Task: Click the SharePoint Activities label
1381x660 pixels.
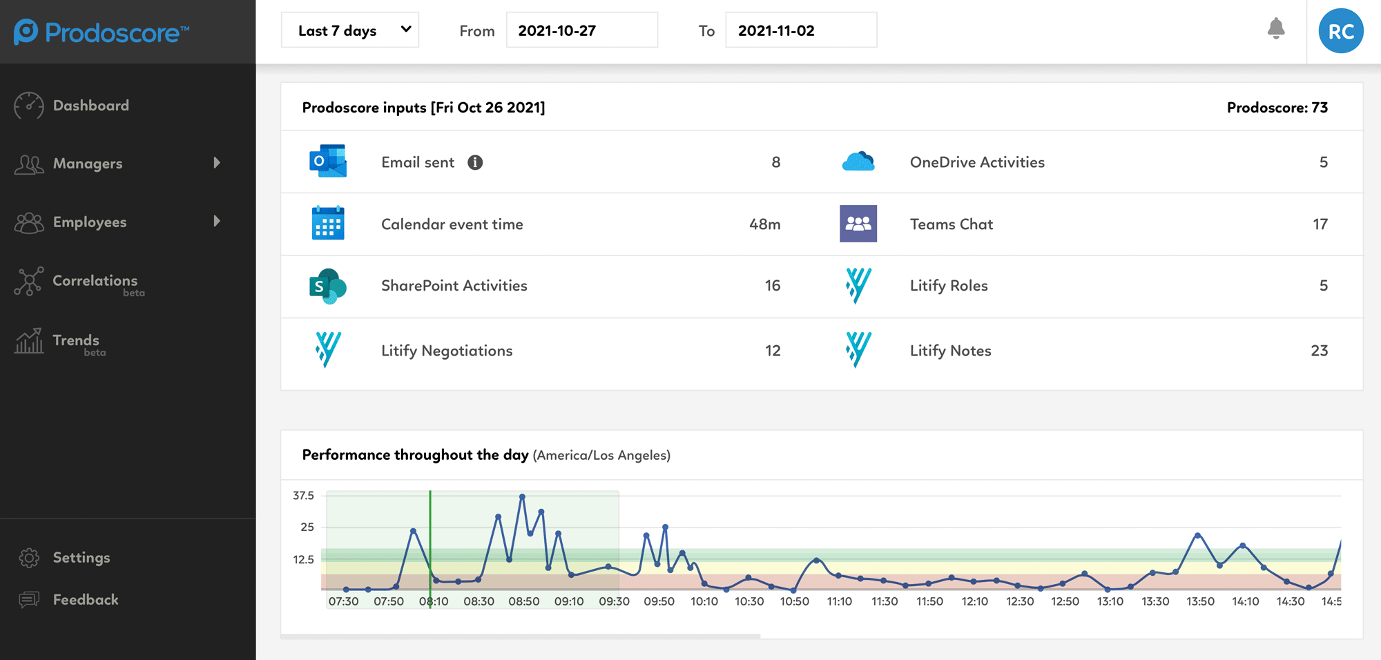Action: [x=454, y=286]
